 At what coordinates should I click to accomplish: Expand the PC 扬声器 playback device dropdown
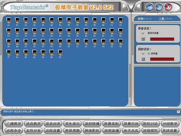click(x=143, y=53)
